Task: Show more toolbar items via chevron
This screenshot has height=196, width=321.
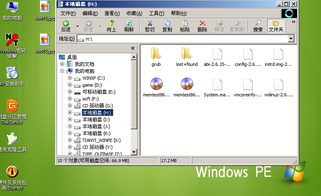Action: (294, 22)
